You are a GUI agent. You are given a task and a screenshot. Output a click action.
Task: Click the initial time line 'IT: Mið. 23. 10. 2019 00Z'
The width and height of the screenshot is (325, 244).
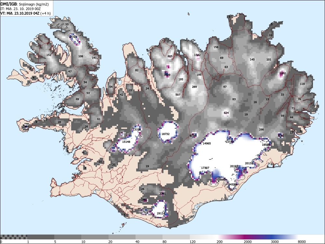[x=20, y=9]
